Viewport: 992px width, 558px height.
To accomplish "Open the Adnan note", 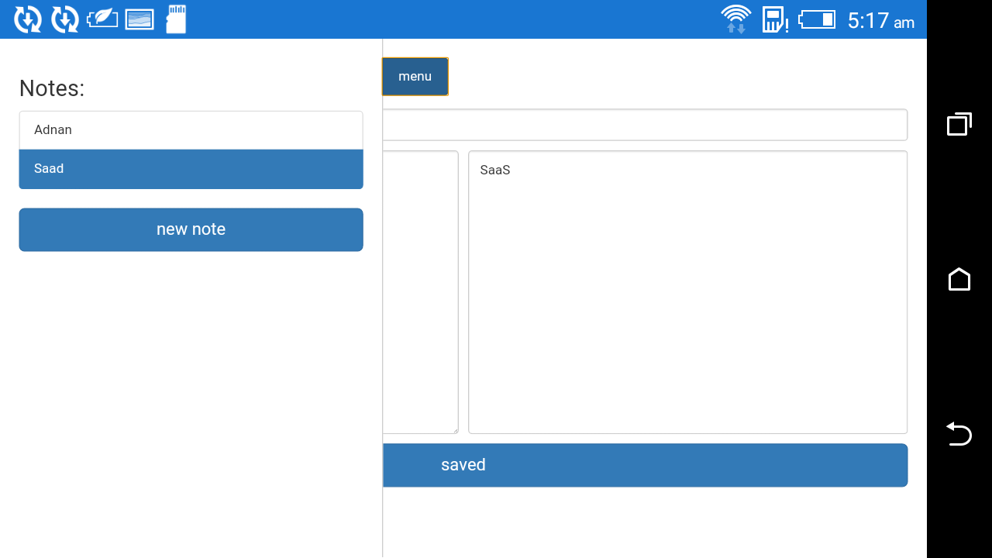I will (191, 130).
